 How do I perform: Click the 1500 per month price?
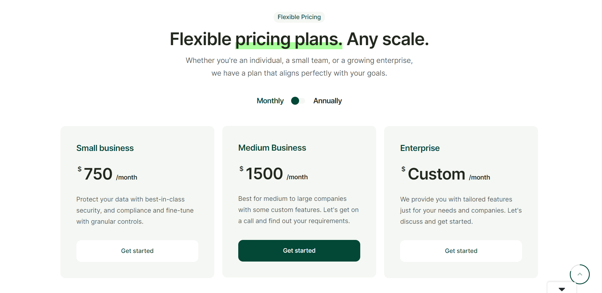click(264, 174)
